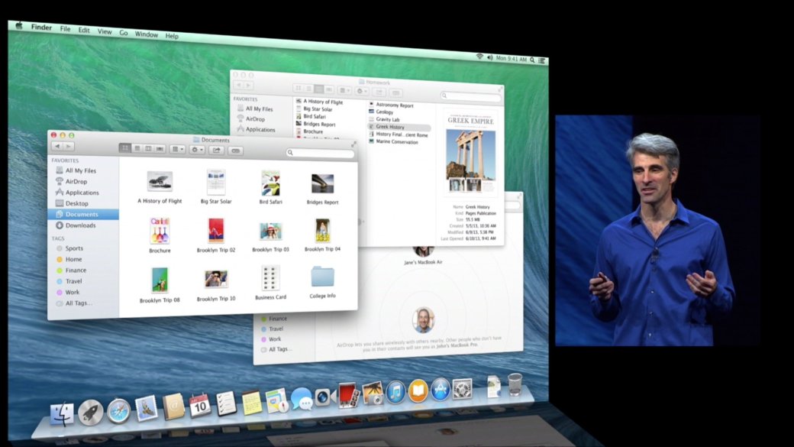Open Maps icon in Dock
This screenshot has height=447, width=794.
tap(276, 400)
